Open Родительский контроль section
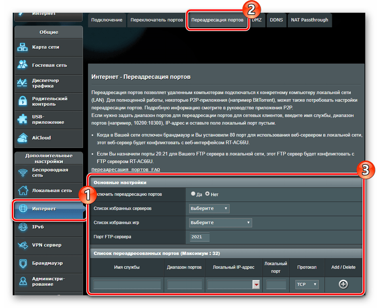This screenshot has width=378, height=308. click(49, 102)
